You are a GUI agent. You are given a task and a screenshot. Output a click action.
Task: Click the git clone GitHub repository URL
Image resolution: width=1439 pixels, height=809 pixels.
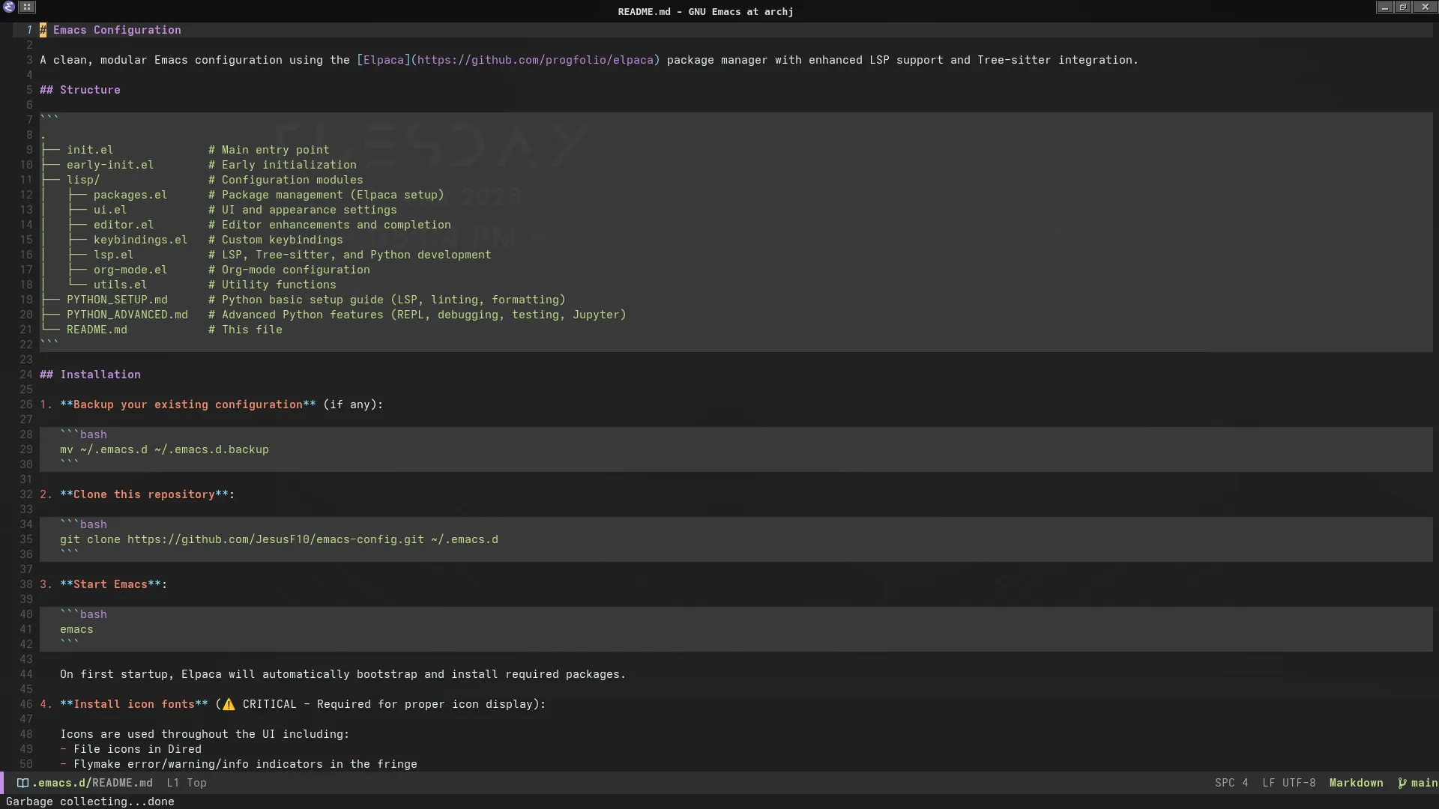(275, 539)
